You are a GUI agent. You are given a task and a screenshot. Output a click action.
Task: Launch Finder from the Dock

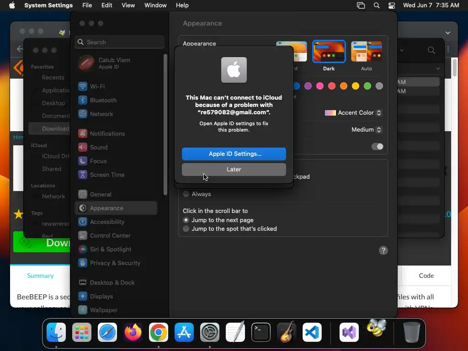click(x=56, y=332)
